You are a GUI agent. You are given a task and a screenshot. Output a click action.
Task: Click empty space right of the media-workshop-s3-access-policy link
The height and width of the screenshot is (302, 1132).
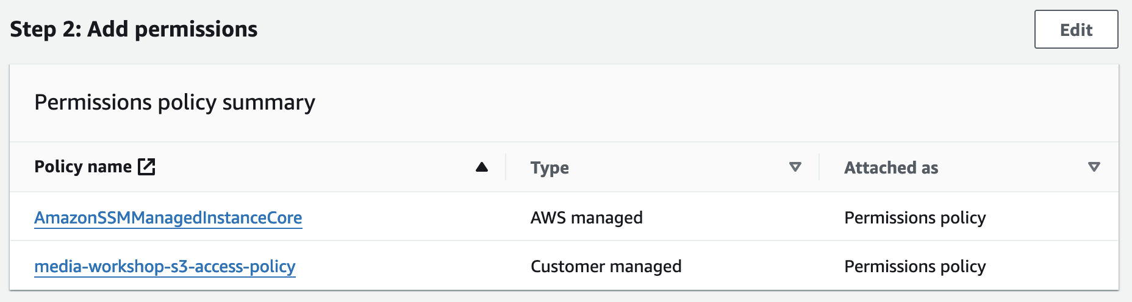point(403,267)
